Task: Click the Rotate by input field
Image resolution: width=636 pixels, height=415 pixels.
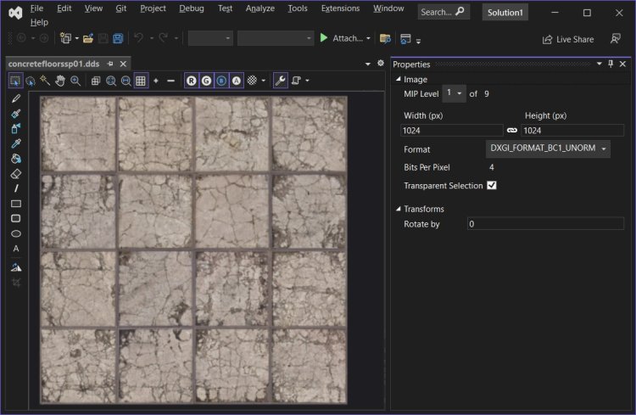Action: coord(545,224)
